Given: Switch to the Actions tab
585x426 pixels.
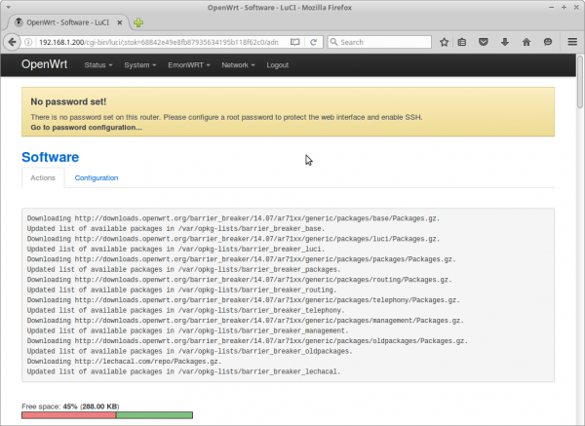Looking at the screenshot, I should pyautogui.click(x=43, y=178).
